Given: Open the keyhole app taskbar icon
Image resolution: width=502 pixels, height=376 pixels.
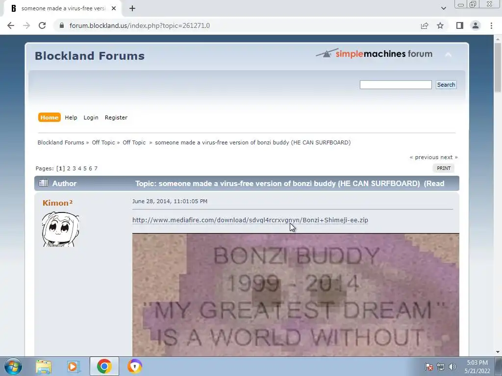Looking at the screenshot, I should pyautogui.click(x=134, y=366).
